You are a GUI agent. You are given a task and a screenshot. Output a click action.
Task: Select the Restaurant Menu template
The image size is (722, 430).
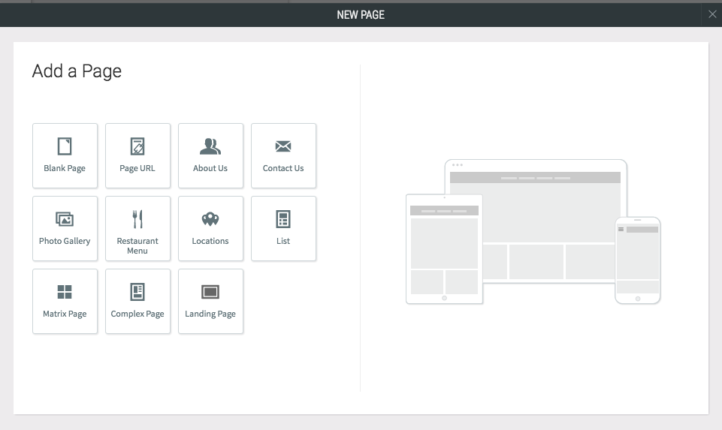(x=137, y=229)
